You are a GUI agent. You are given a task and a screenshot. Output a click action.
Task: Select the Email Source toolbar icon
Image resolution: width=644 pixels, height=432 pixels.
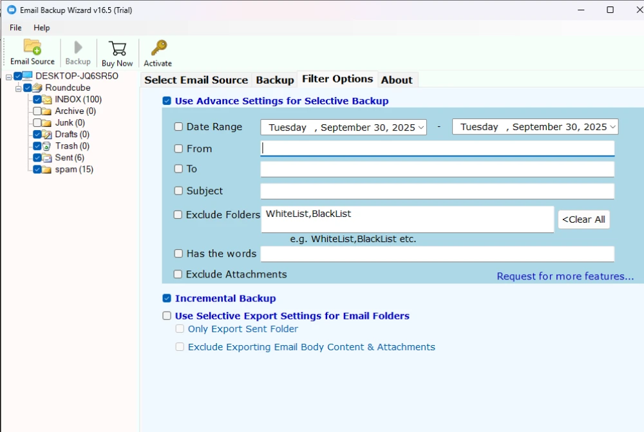coord(32,48)
